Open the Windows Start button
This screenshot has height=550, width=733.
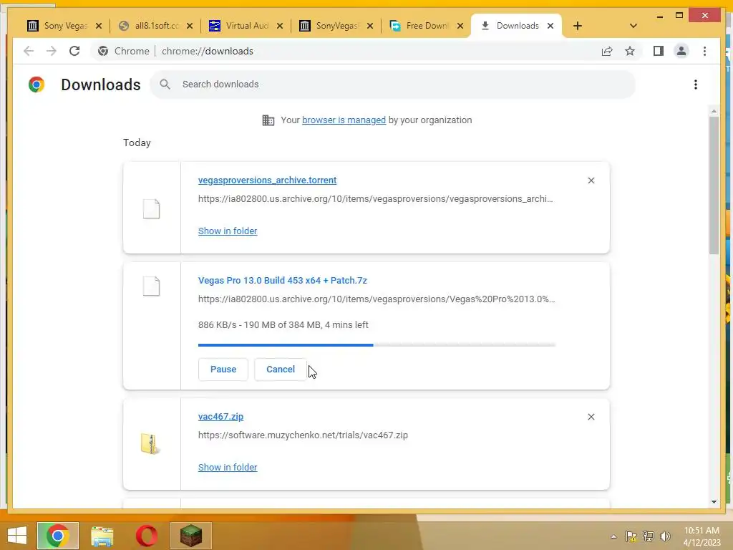[17, 536]
